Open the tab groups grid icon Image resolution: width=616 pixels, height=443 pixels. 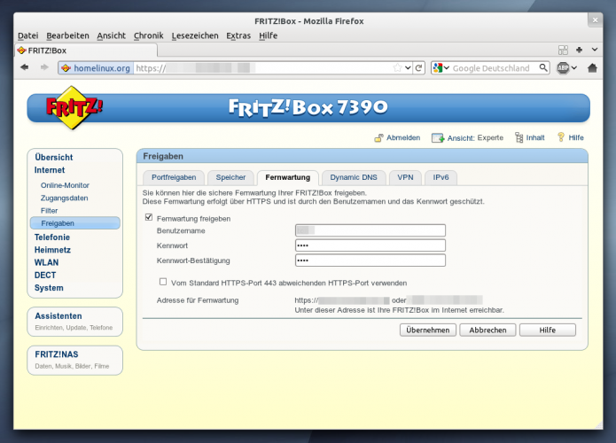pos(563,50)
